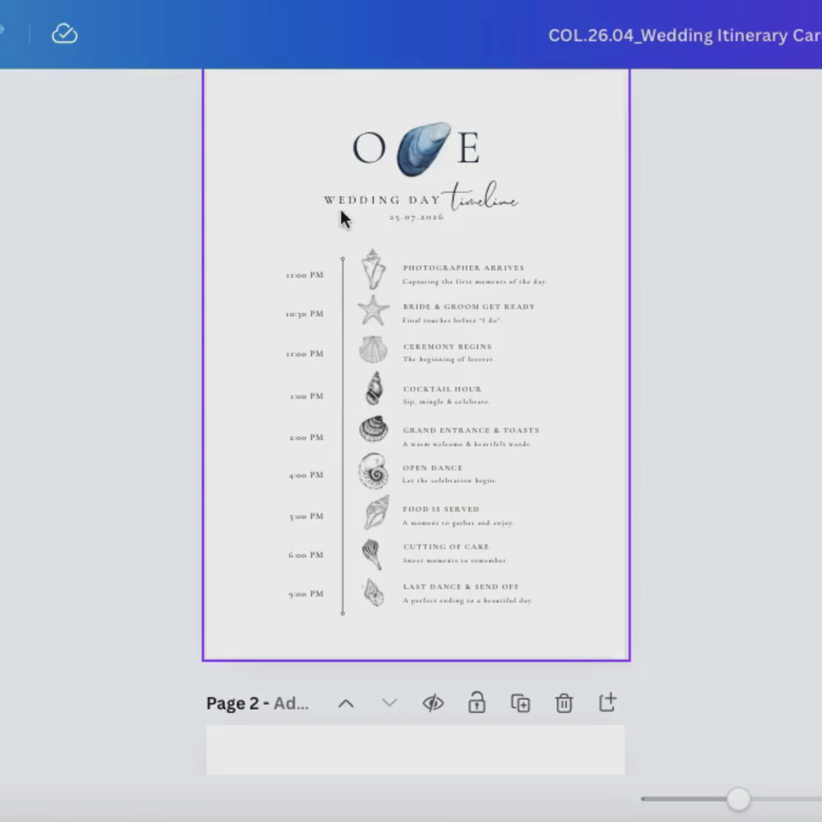Move Page 2 down with the down chevron
822x822 pixels.
coord(390,703)
